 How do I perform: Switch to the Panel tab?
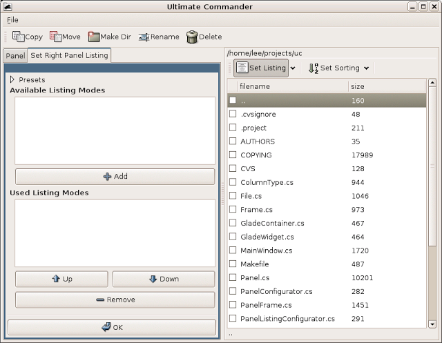pos(15,55)
